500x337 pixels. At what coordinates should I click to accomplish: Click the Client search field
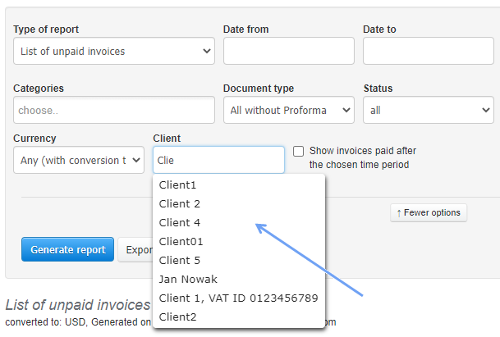point(218,160)
